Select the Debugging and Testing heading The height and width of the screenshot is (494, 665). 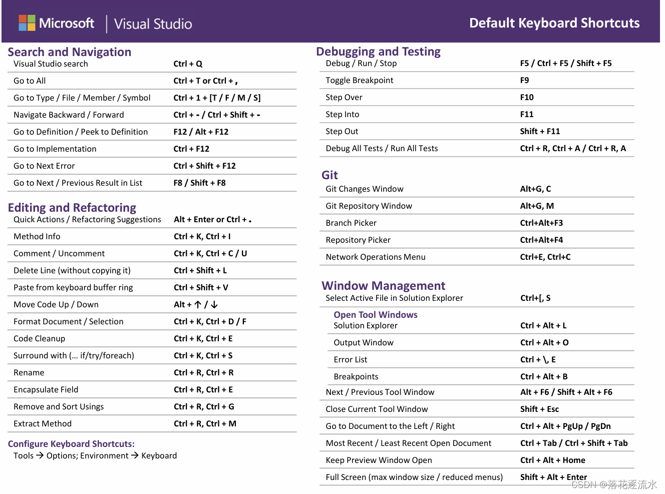[379, 52]
